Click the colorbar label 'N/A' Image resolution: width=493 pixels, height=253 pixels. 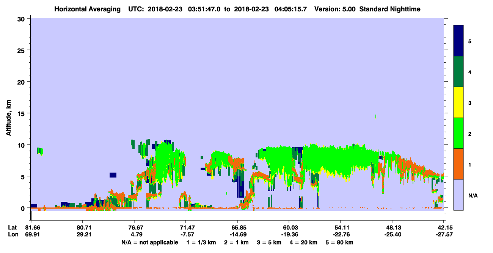coord(473,196)
